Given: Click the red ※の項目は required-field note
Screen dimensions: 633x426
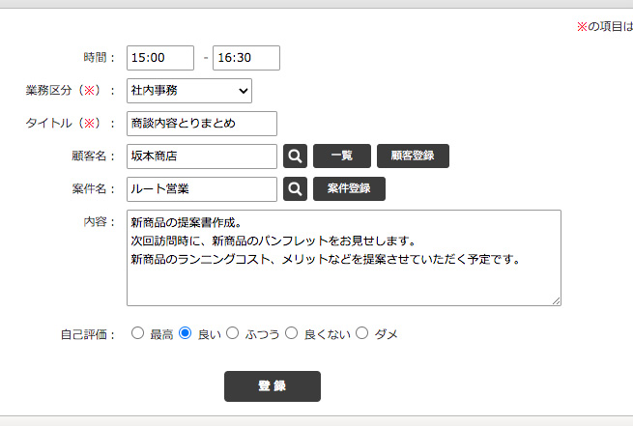Looking at the screenshot, I should click(x=604, y=27).
